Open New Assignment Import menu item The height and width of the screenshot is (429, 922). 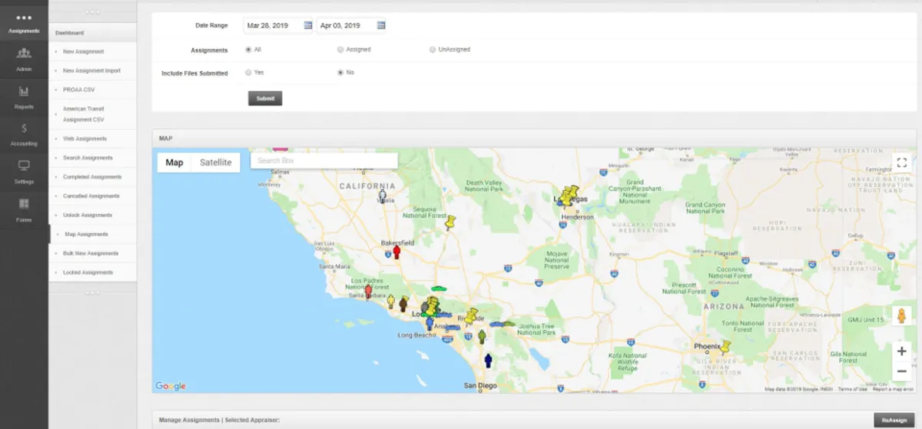pos(93,71)
